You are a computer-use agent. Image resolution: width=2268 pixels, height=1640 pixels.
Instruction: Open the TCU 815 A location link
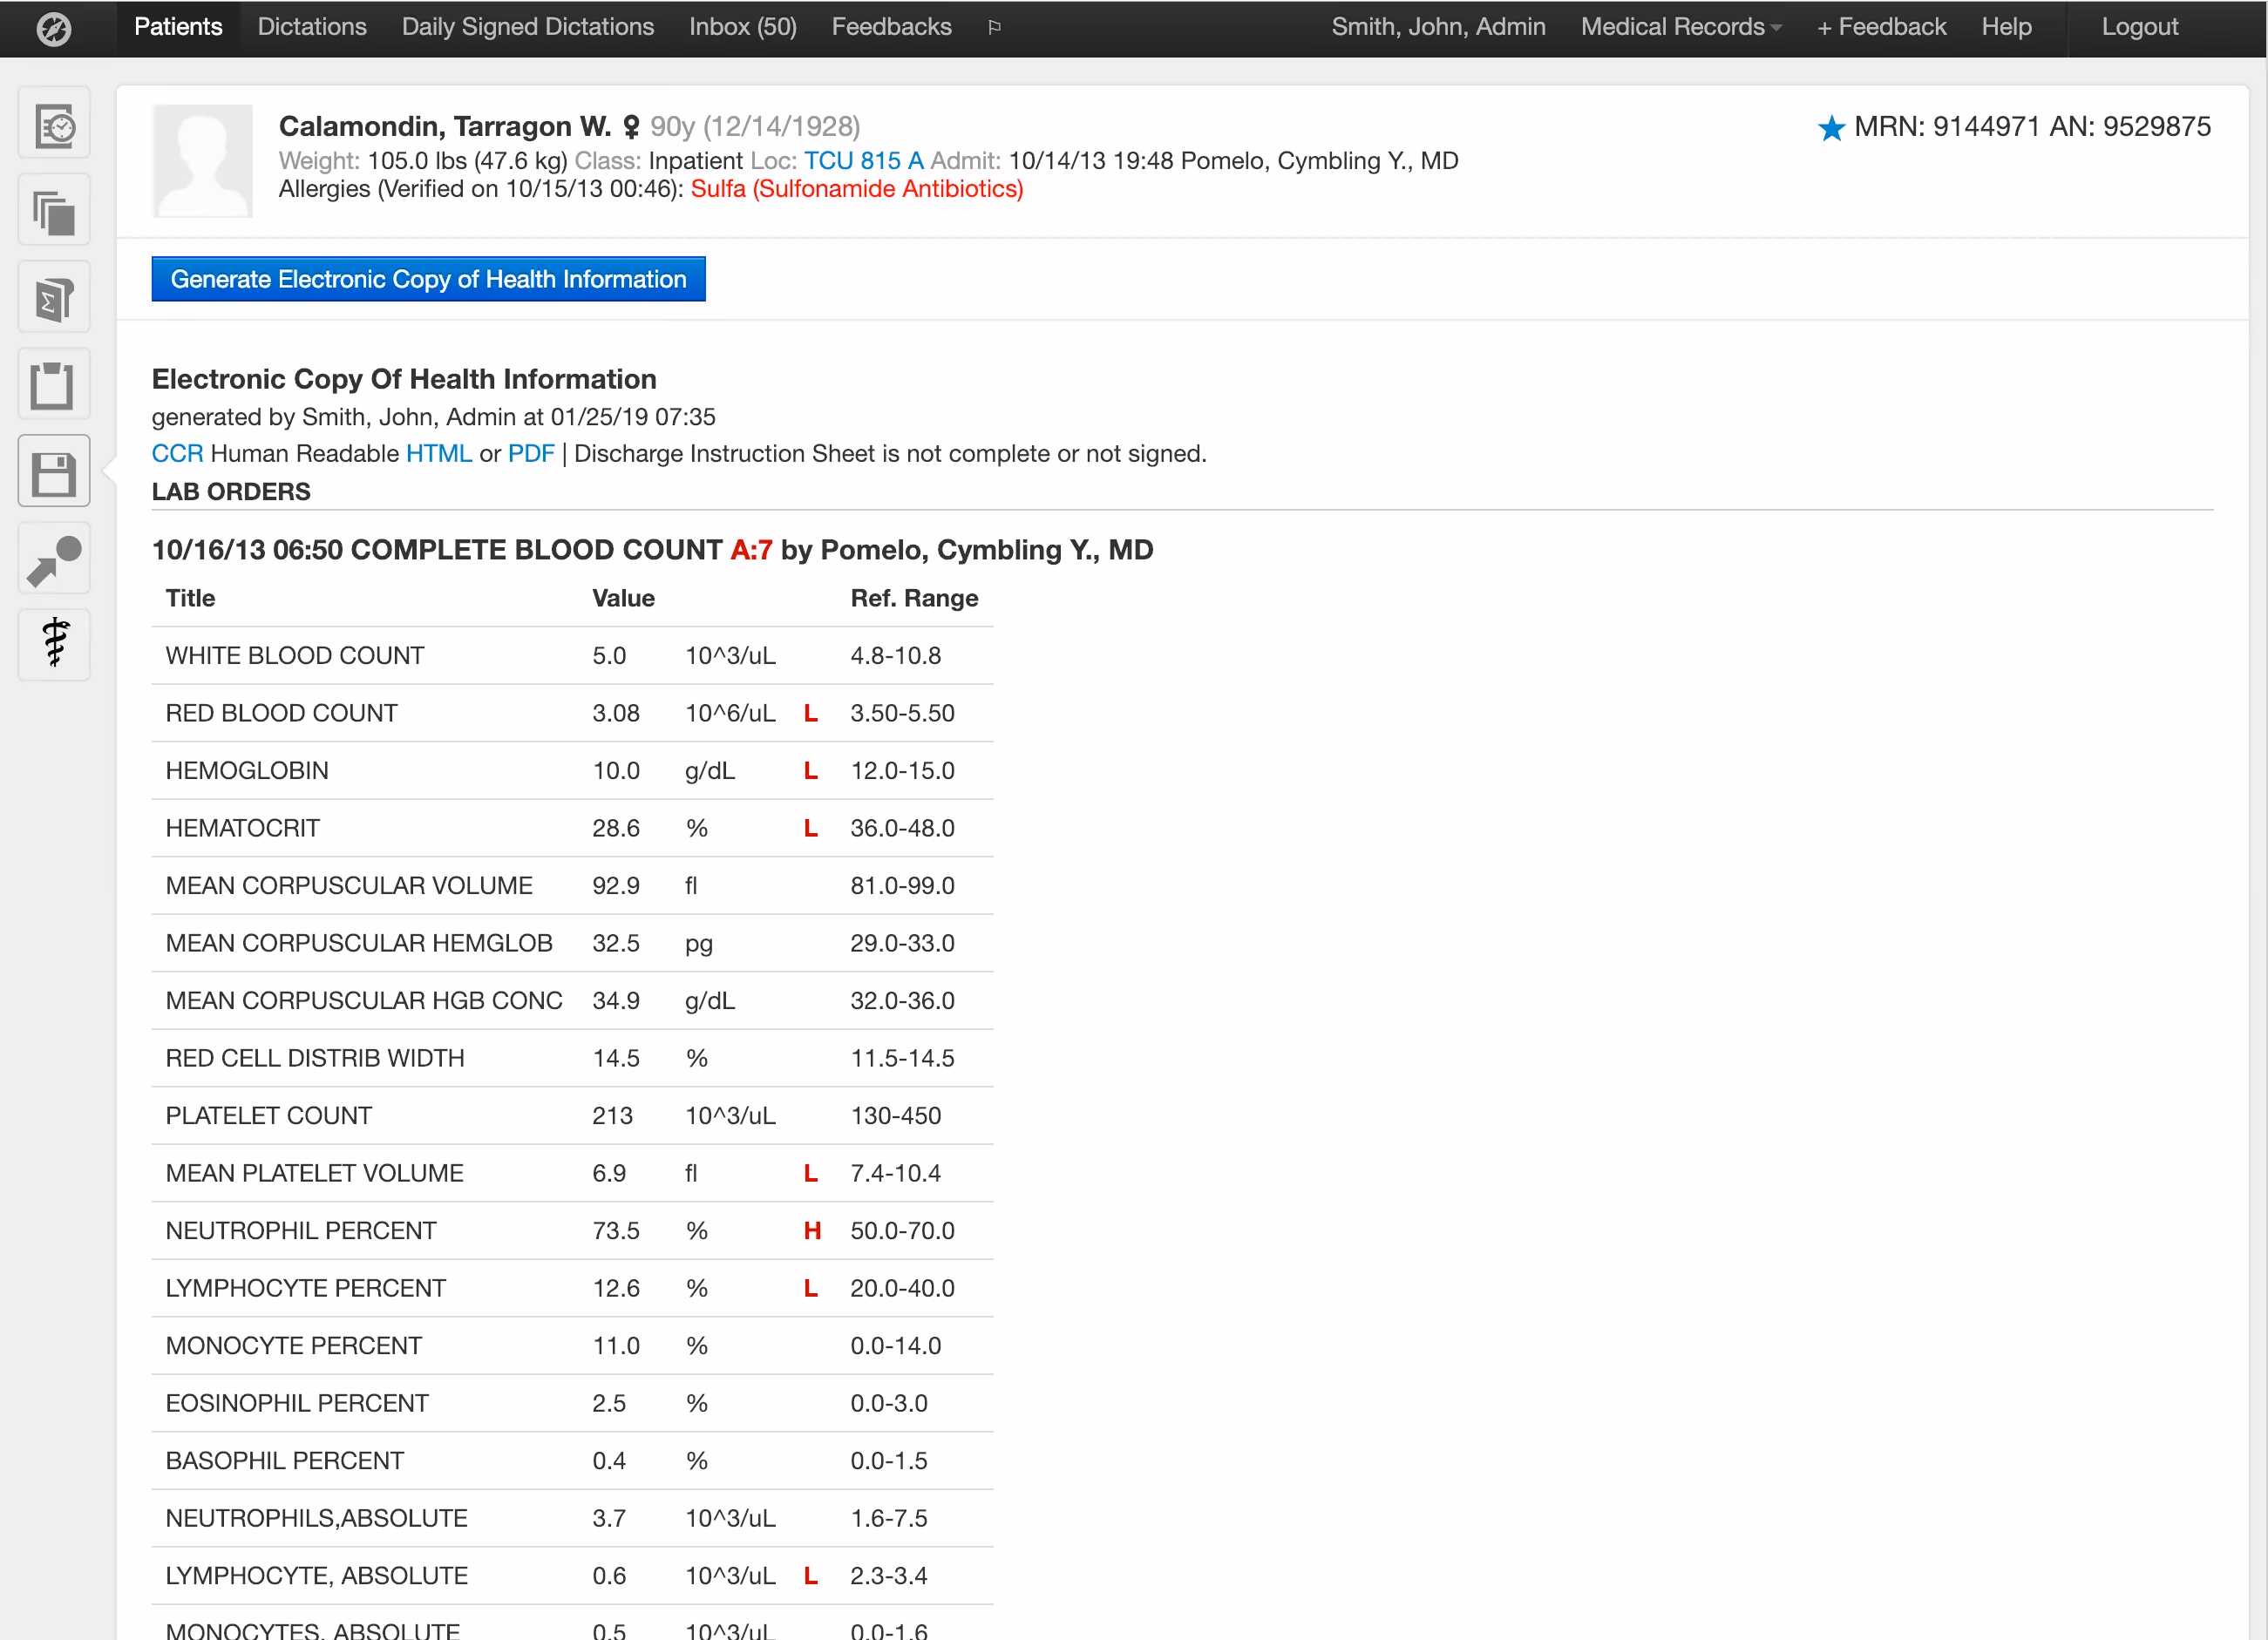[863, 161]
